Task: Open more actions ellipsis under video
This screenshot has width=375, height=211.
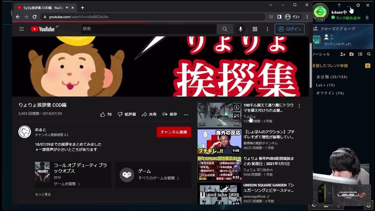Action: 186,115
